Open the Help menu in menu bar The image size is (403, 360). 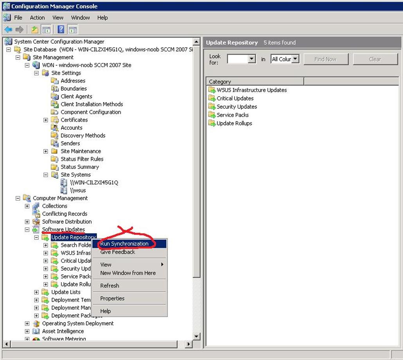click(103, 18)
